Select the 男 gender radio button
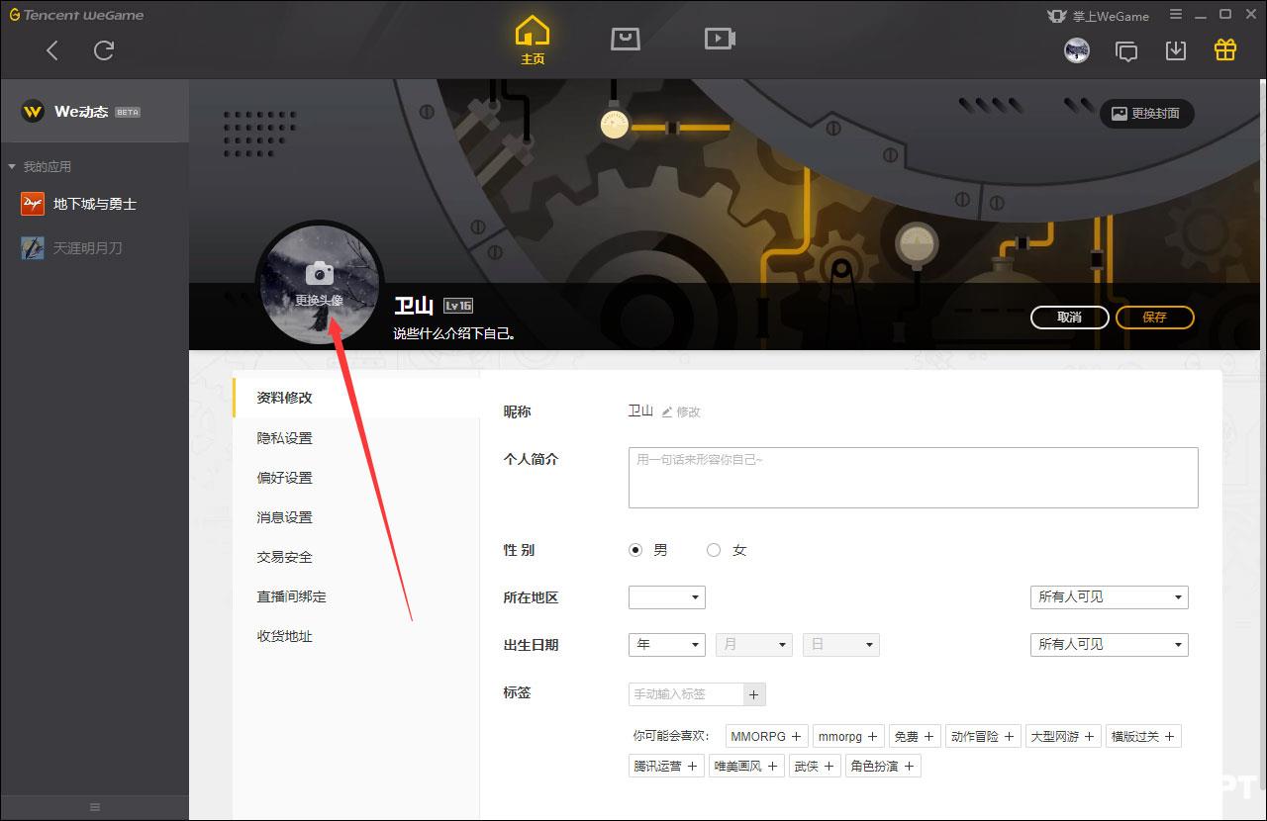 pos(635,550)
